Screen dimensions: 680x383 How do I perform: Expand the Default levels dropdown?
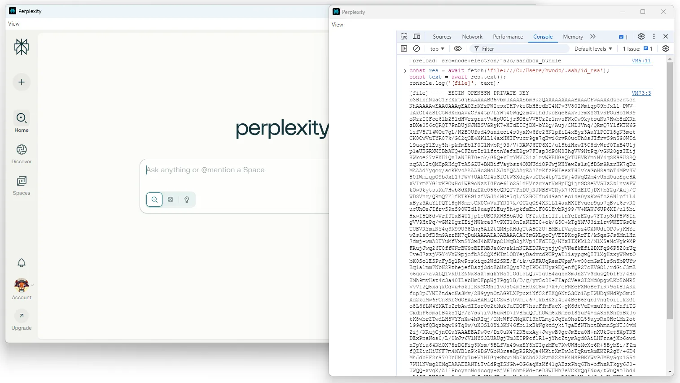click(x=593, y=48)
